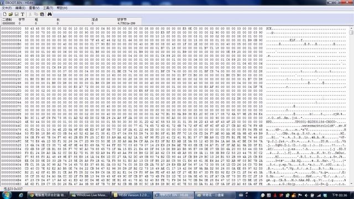
Task: Switch to the paint window taskbar button
Action: point(215,195)
